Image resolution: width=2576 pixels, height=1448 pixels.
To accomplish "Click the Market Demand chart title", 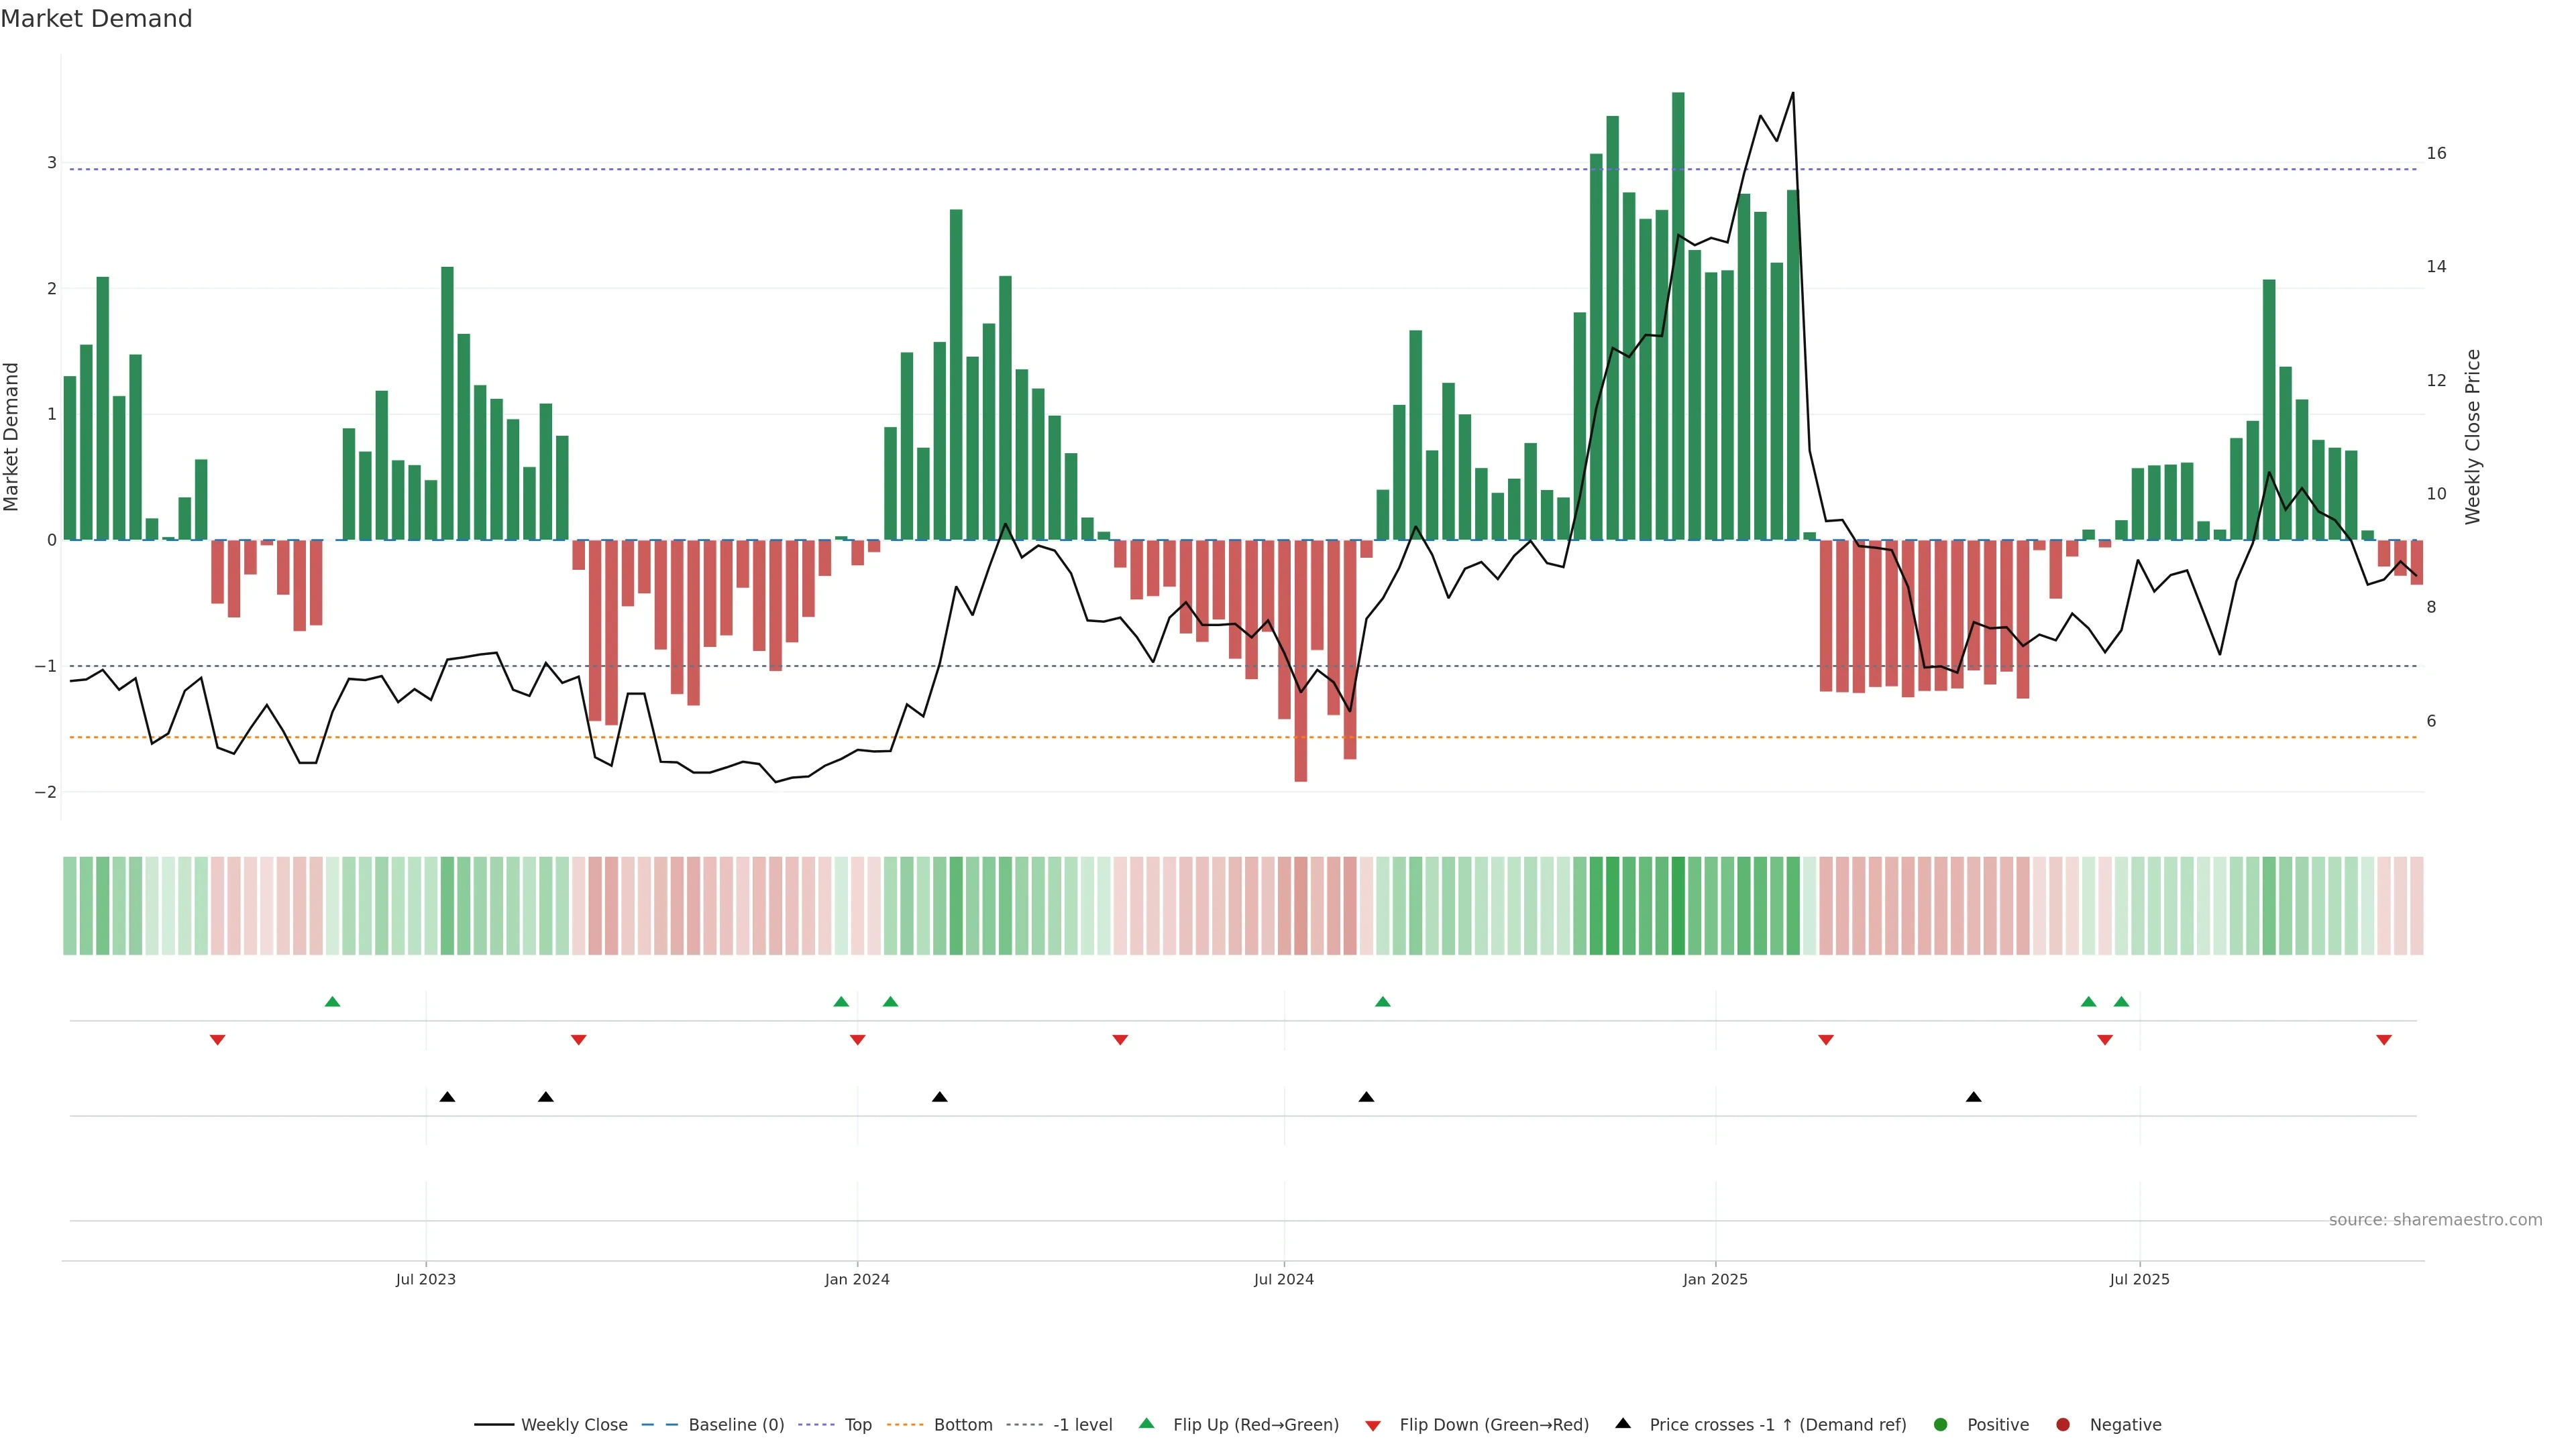I will coord(96,19).
